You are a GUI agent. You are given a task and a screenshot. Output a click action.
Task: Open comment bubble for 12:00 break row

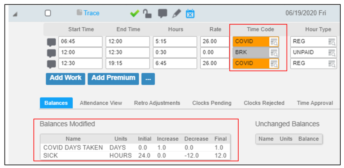(x=51, y=53)
